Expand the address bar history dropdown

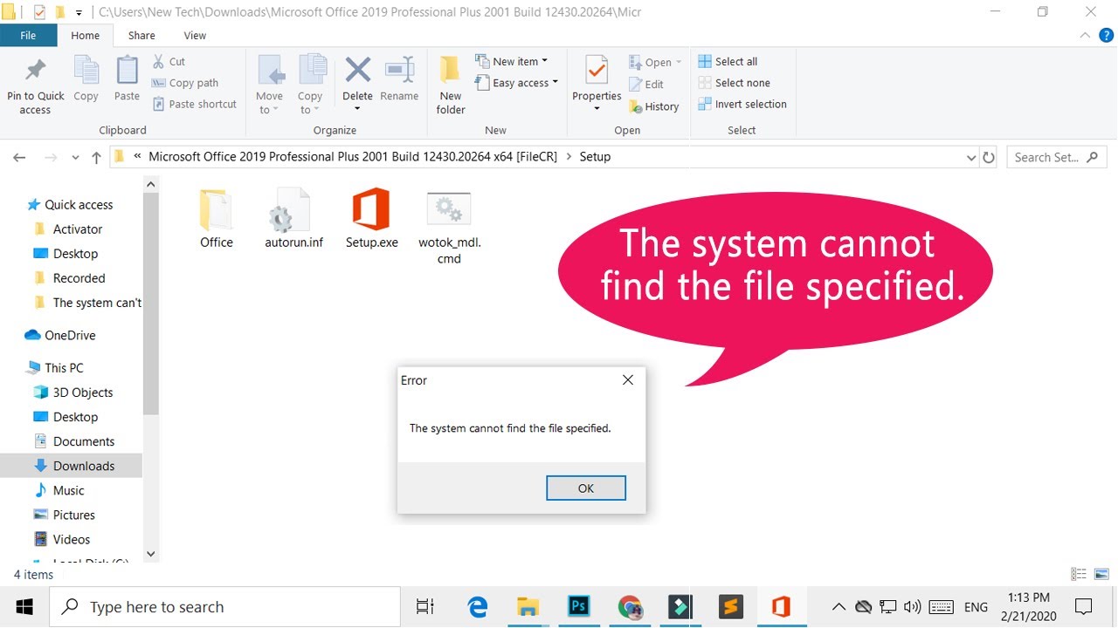[971, 158]
